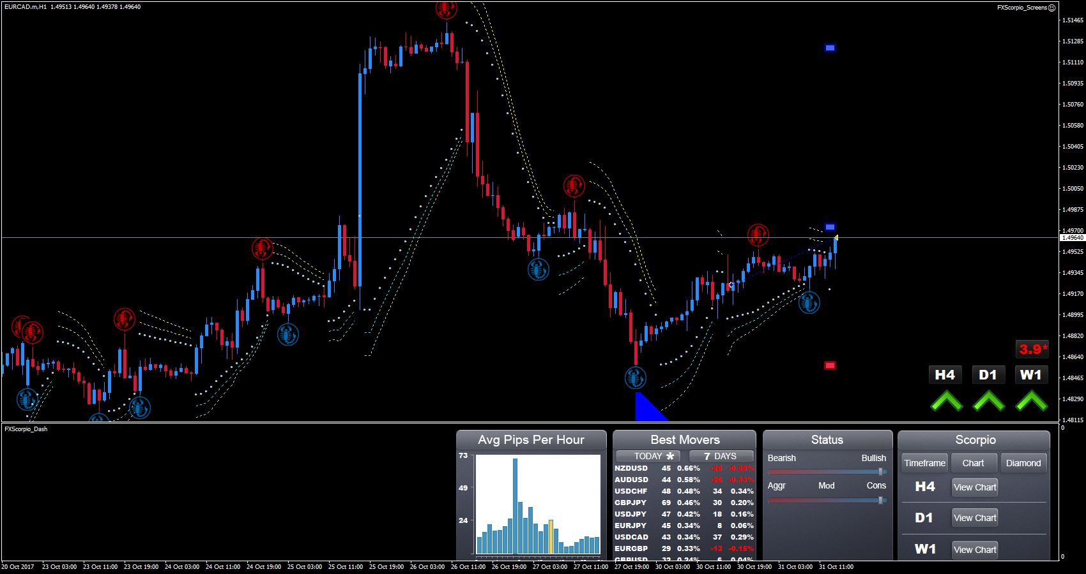Click the Bearish-Bullish status slider handle
The height and width of the screenshot is (574, 1086).
tap(880, 472)
